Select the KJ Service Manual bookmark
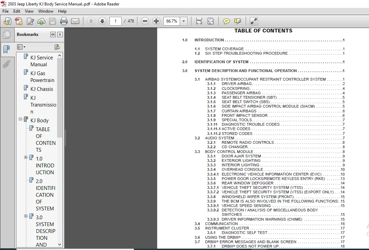The image size is (369, 250). pyautogui.click(x=42, y=61)
